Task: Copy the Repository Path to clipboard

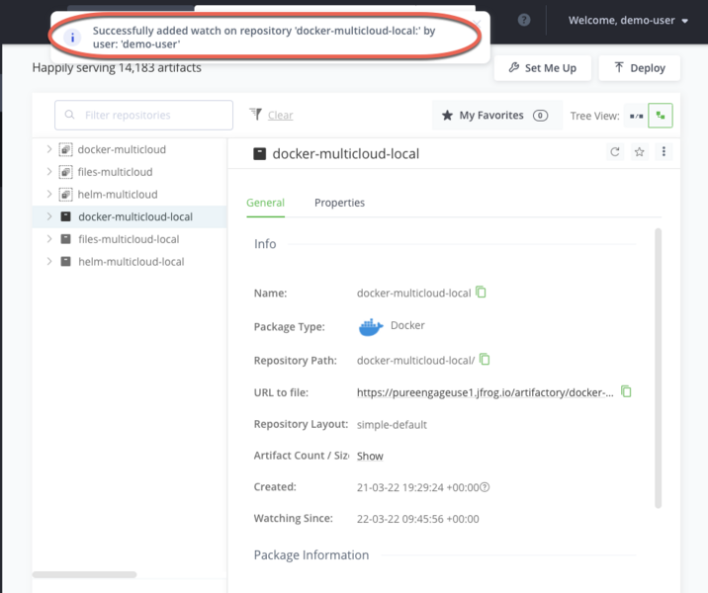Action: click(x=485, y=359)
